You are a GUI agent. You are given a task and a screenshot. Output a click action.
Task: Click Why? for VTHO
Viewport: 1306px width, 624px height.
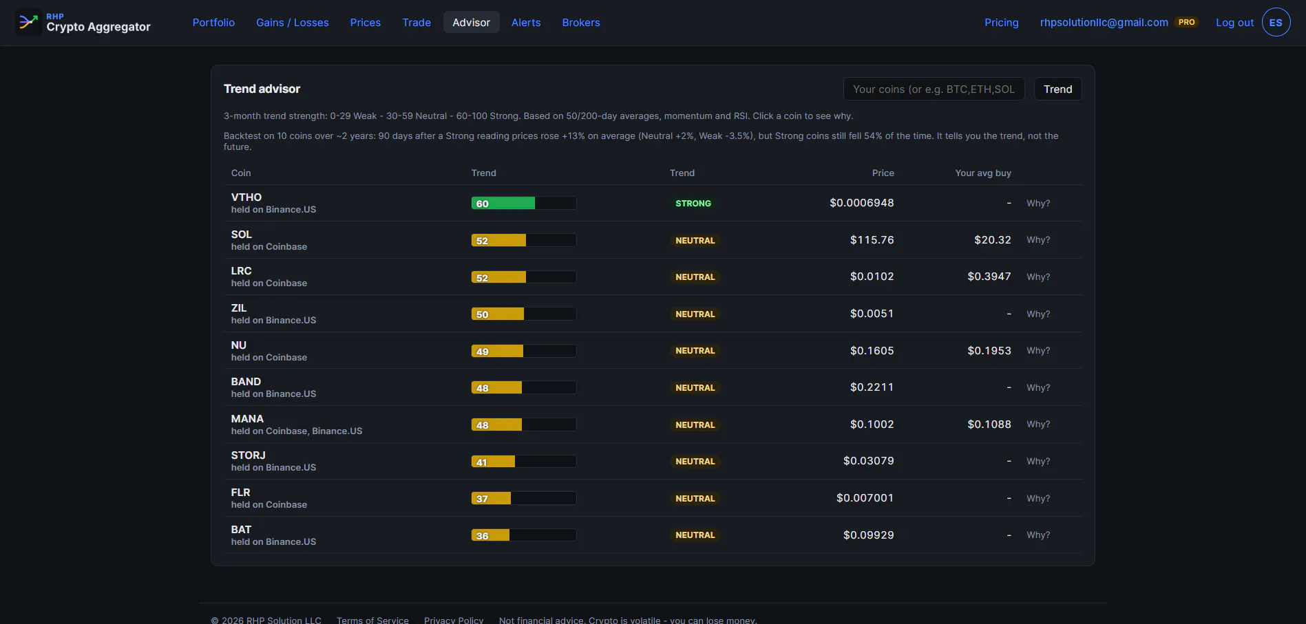click(1038, 204)
